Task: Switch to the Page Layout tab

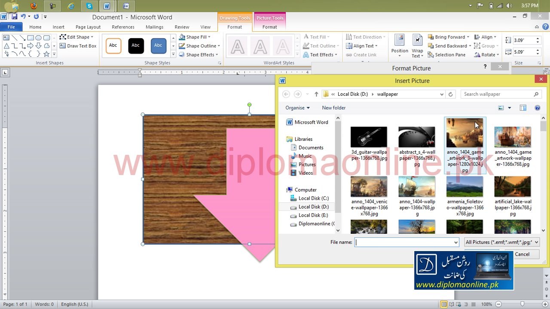Action: (88, 27)
